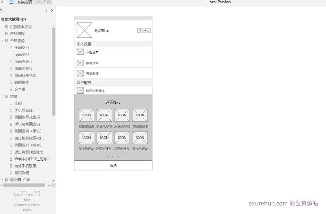Open the 修改资料 row
The width and height of the screenshot is (326, 214).
[113, 62]
